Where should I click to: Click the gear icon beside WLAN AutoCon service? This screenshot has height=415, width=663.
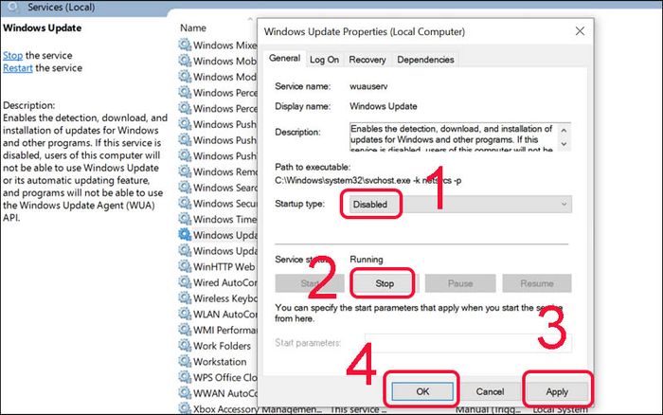point(185,314)
